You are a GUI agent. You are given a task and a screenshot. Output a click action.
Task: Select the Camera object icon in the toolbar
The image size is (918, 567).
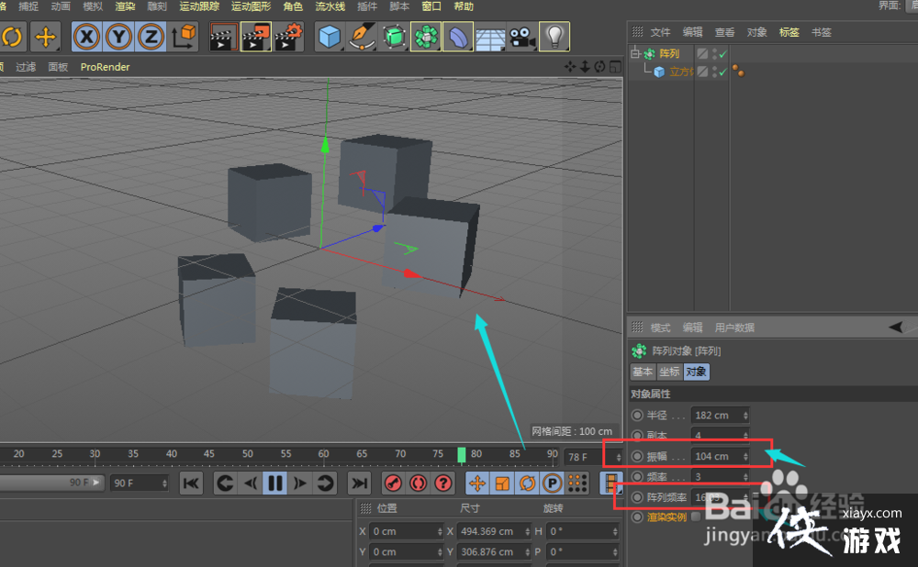coord(520,37)
